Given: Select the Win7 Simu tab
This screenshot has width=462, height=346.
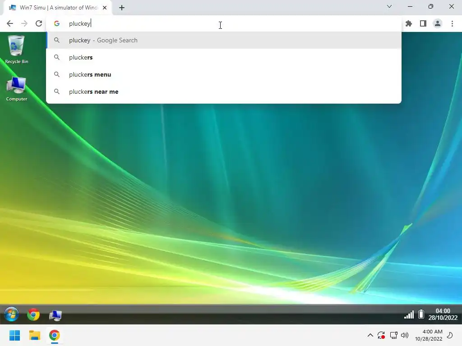Looking at the screenshot, I should point(57,8).
